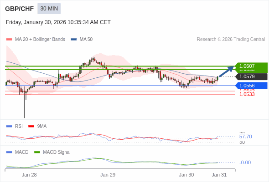
Task: Click the pink MA 20 Bollinger legend swatch
Action: 9,40
